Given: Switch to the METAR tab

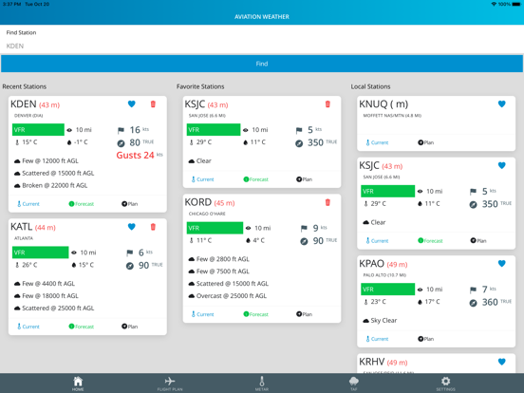Looking at the screenshot, I should 262,384.
